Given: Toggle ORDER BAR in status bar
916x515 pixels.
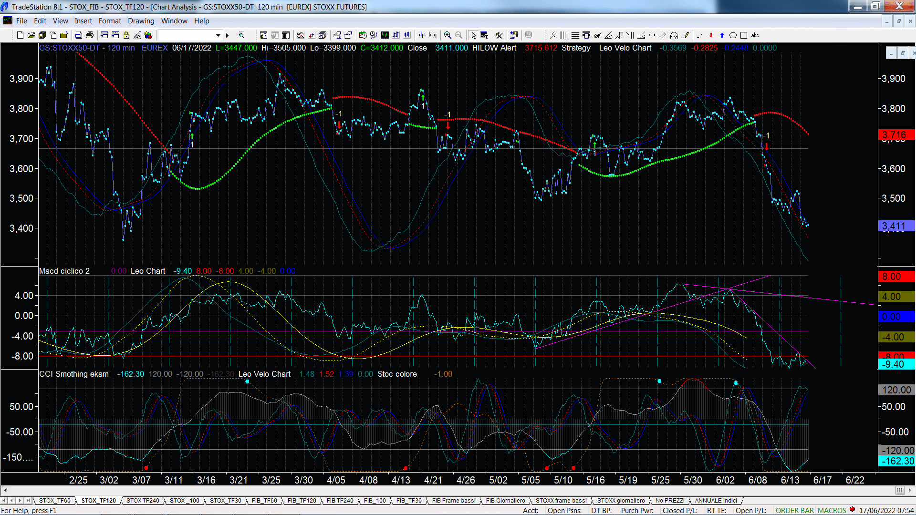Looking at the screenshot, I should (x=795, y=511).
